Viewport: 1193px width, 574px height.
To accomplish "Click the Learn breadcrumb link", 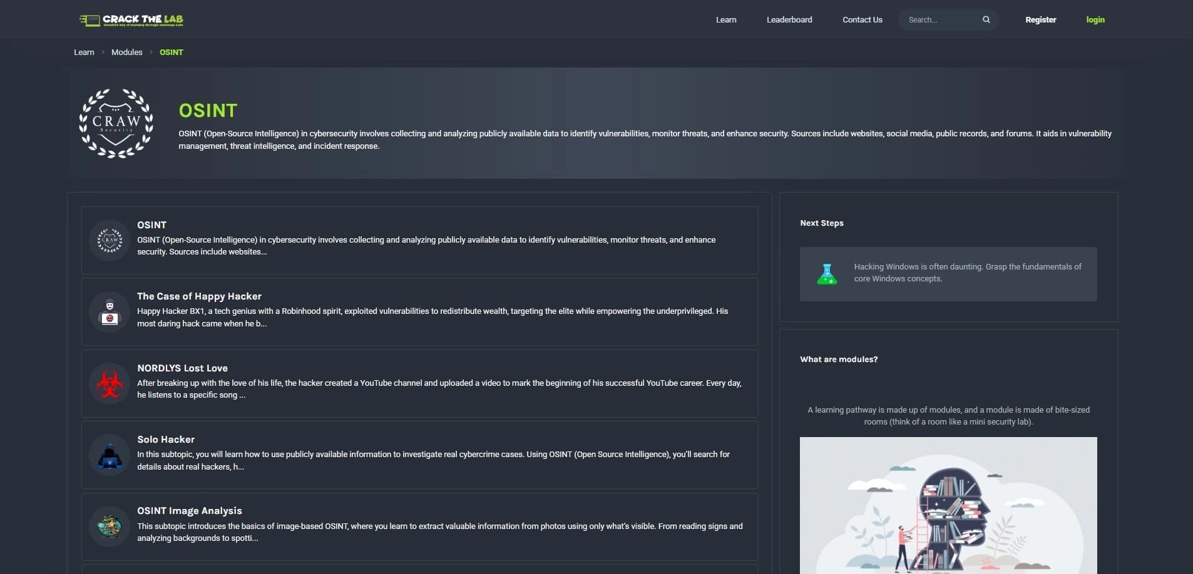I will click(x=84, y=52).
